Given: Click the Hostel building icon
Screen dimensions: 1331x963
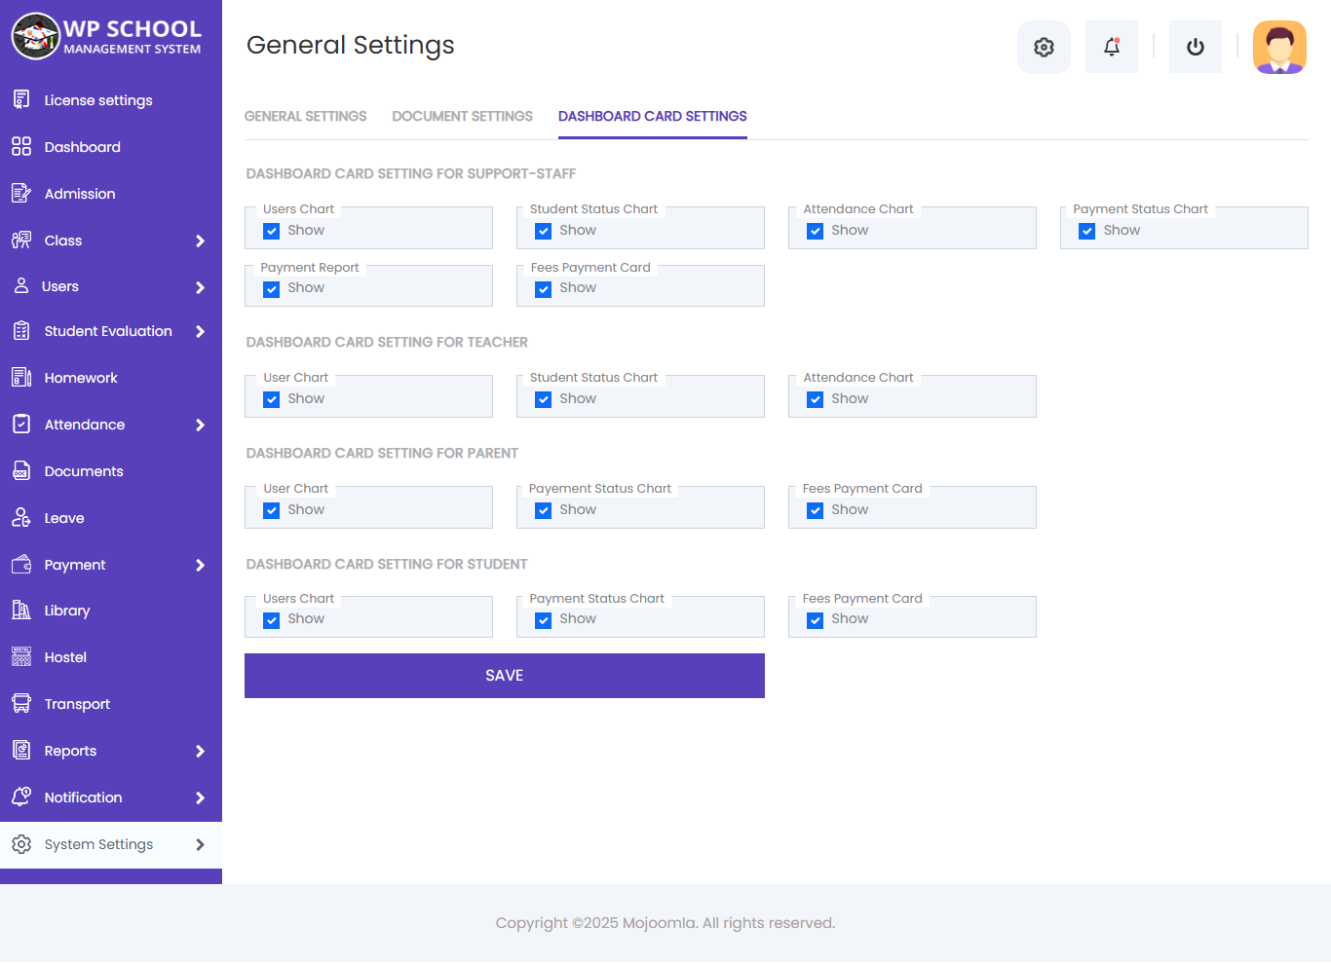Looking at the screenshot, I should 21,656.
